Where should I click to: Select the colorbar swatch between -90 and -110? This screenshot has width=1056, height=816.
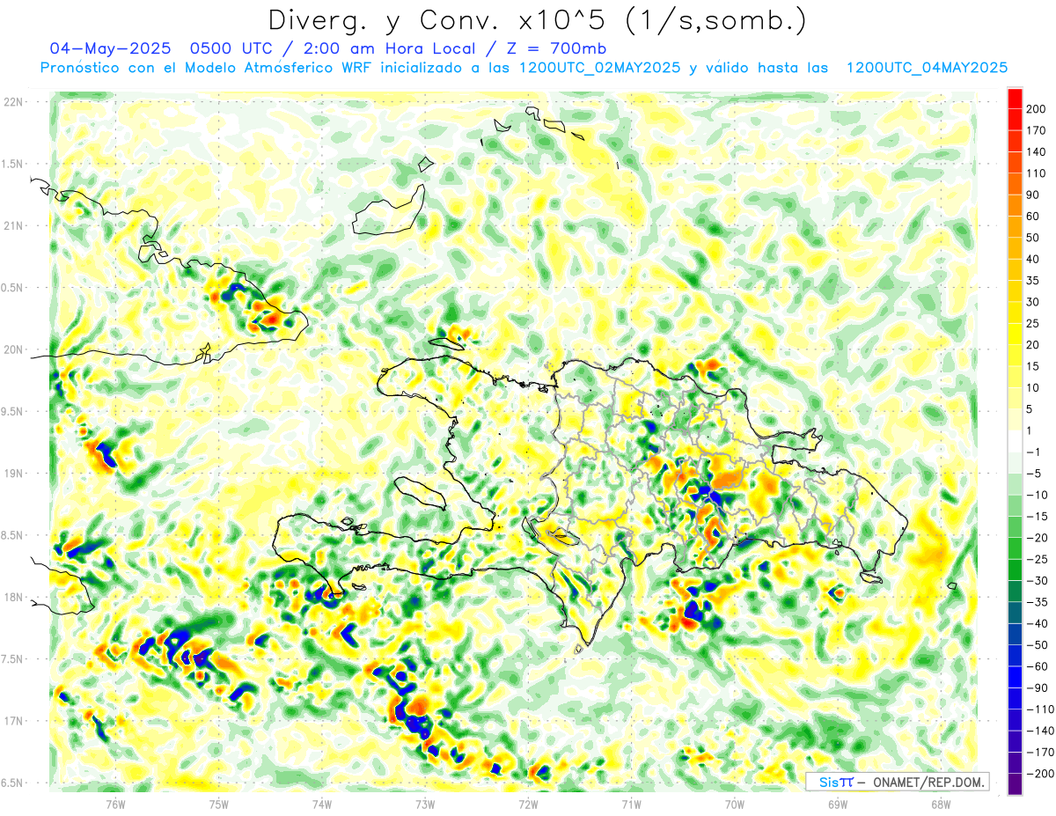pyautogui.click(x=1015, y=698)
